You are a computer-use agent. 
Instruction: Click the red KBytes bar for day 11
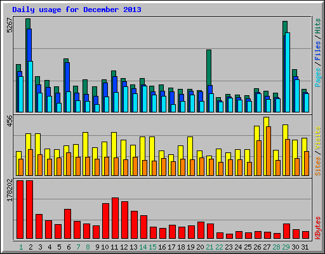click(x=116, y=218)
